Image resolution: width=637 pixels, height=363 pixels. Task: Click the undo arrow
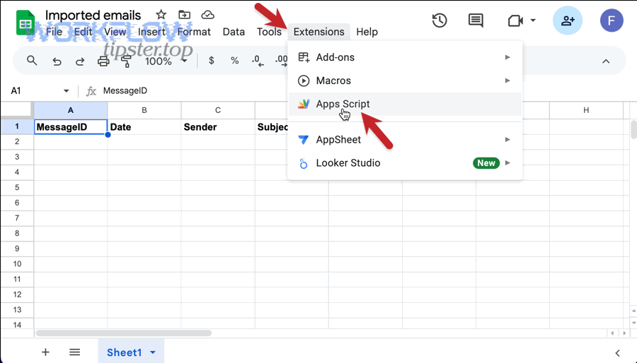57,61
